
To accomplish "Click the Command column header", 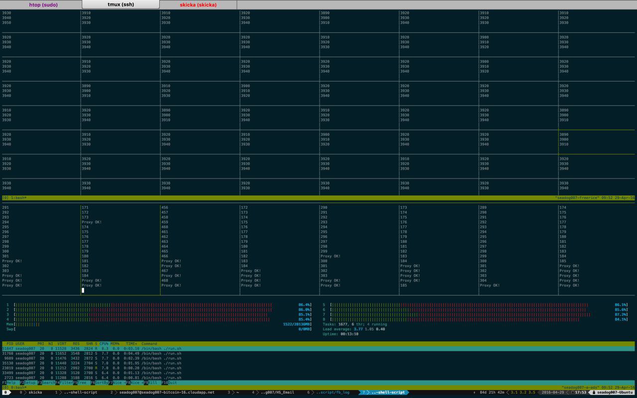I will coord(149,344).
